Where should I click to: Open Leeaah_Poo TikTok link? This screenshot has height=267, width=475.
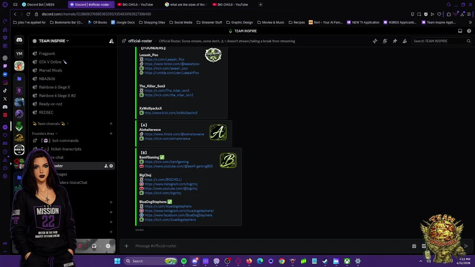pos(172,64)
